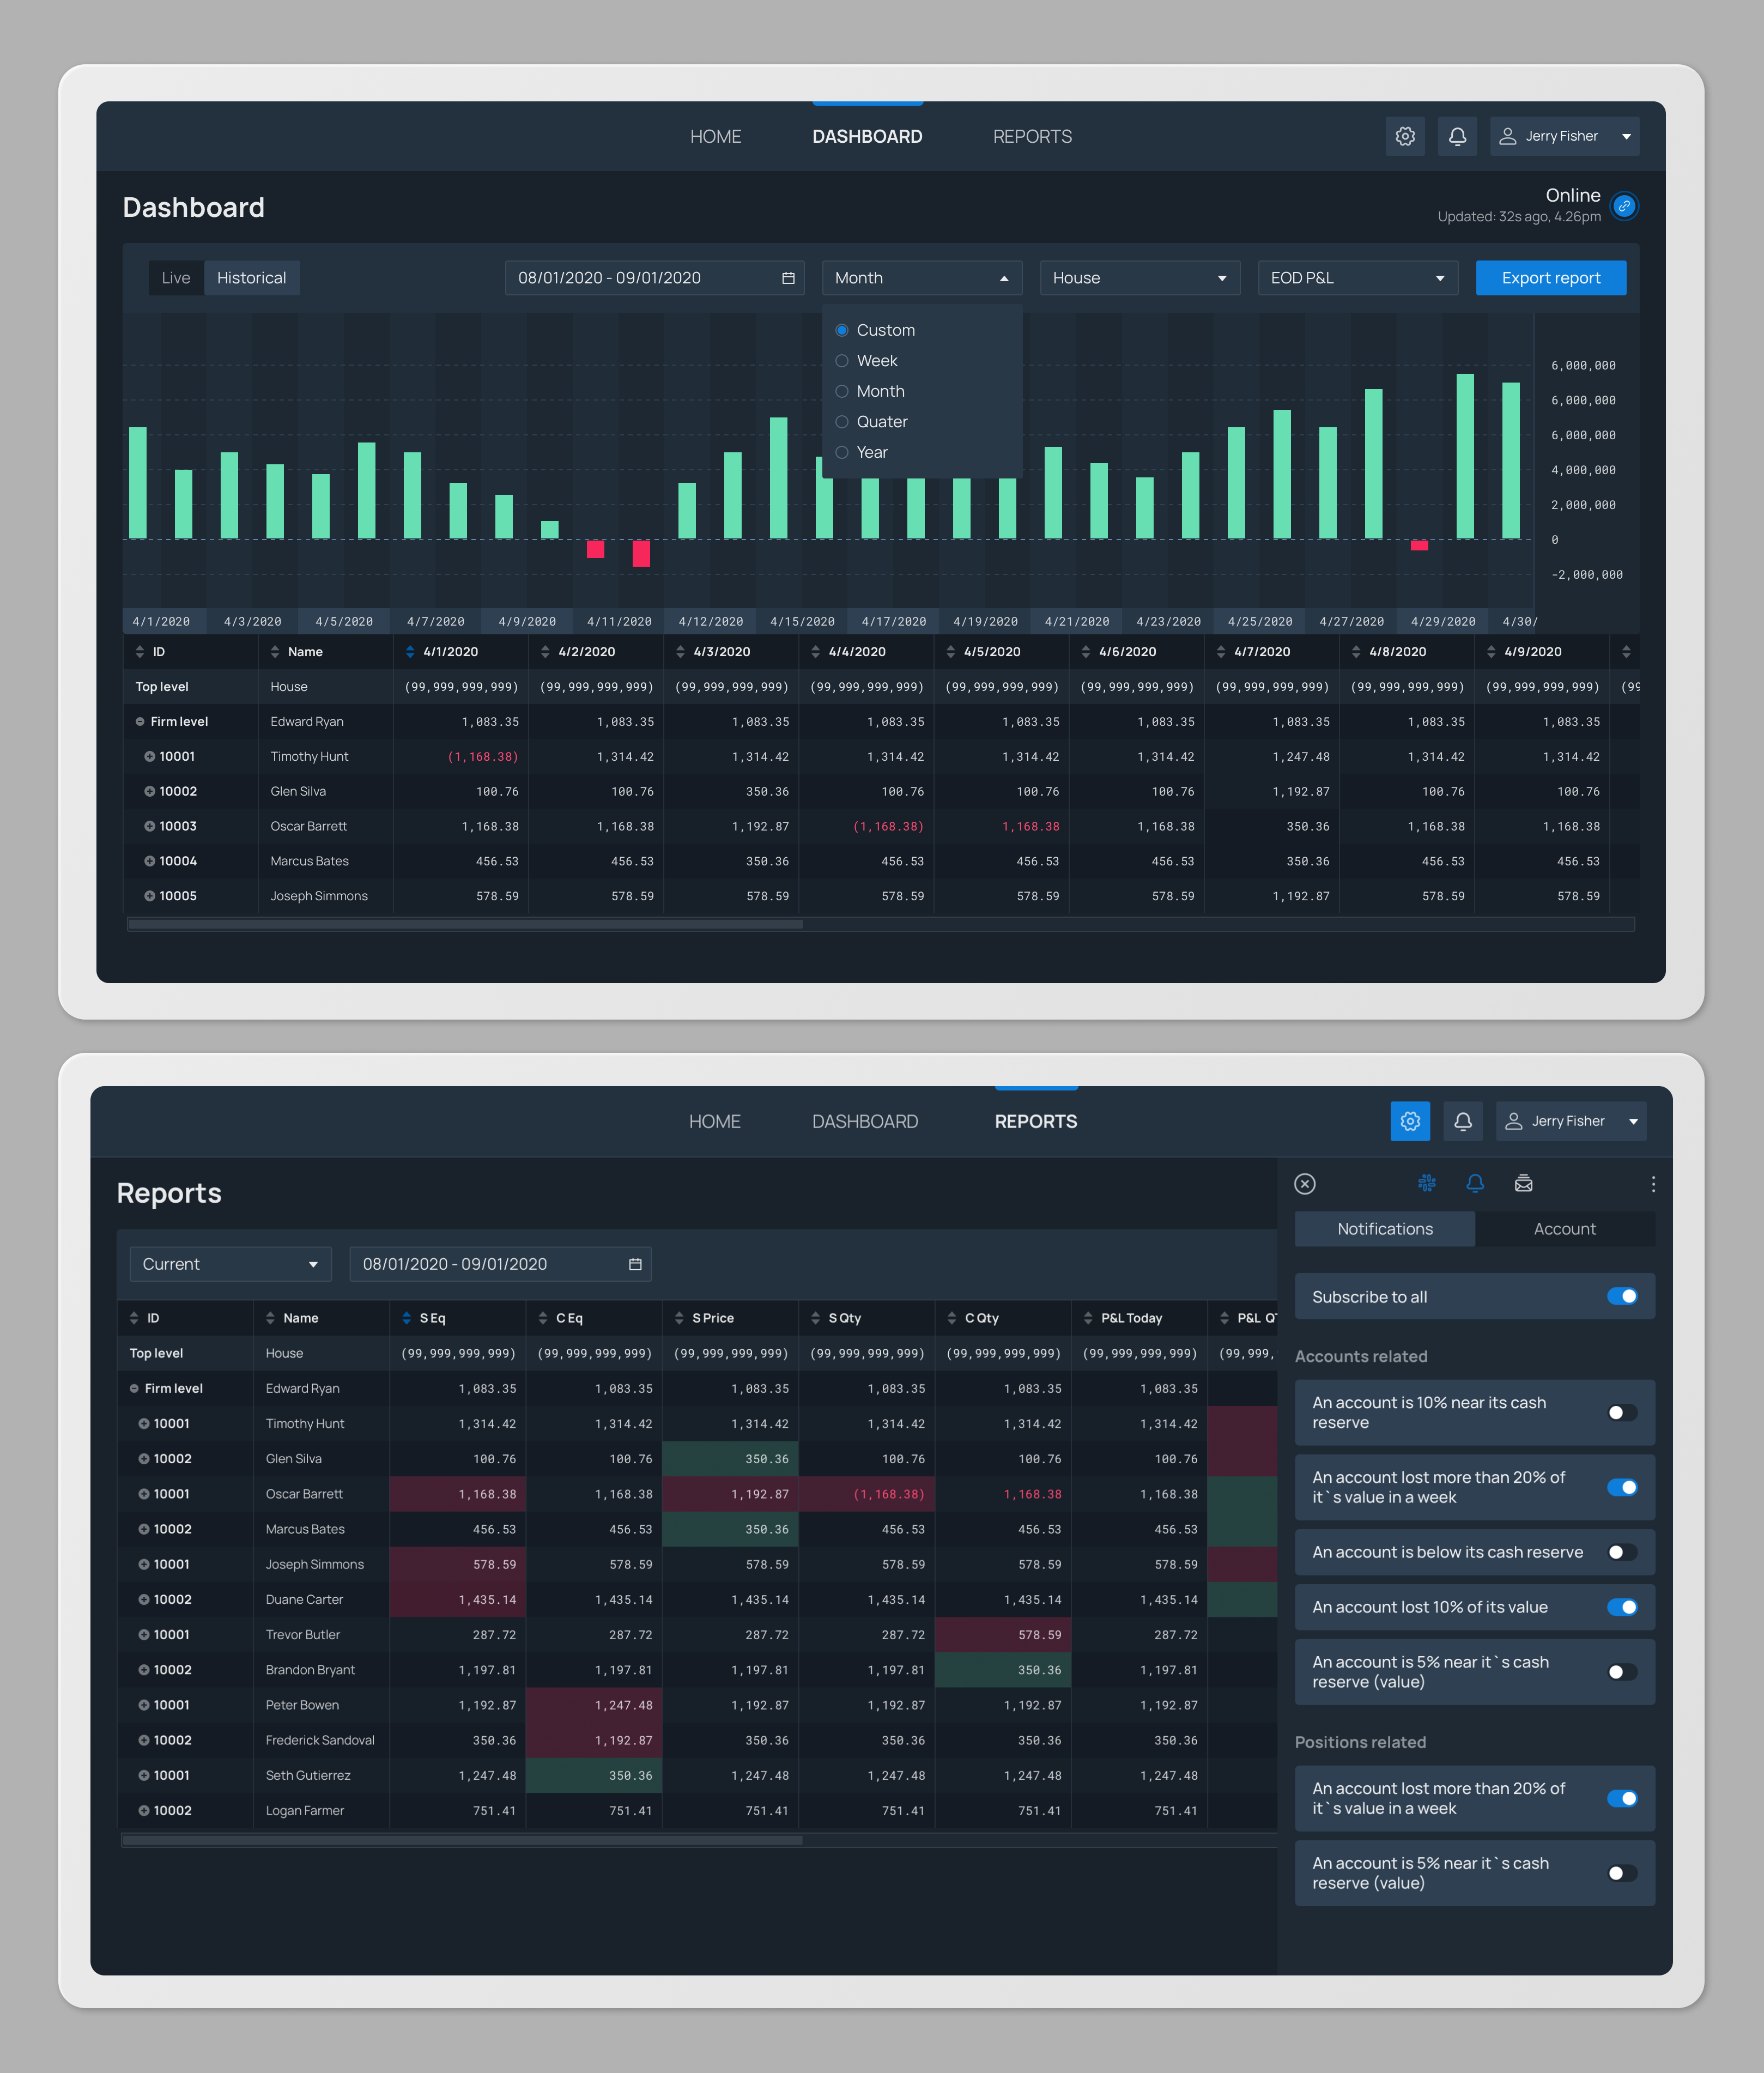This screenshot has width=1764, height=2073.
Task: Open the House dropdown
Action: (x=1139, y=278)
